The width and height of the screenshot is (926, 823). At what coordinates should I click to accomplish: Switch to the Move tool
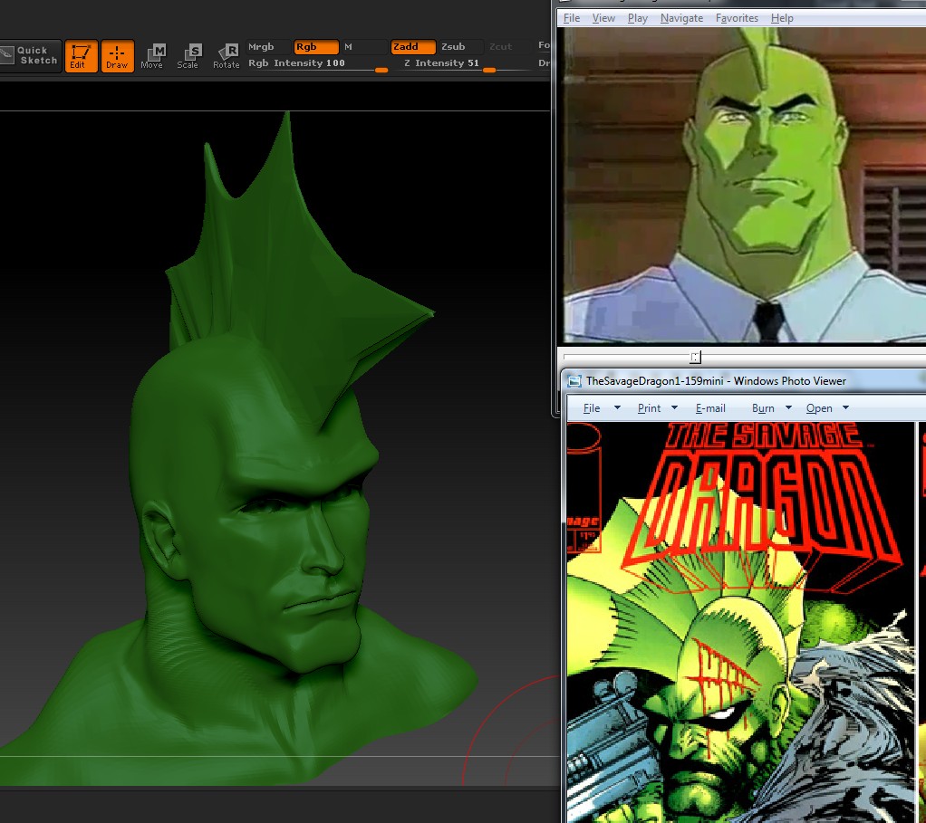tap(152, 56)
